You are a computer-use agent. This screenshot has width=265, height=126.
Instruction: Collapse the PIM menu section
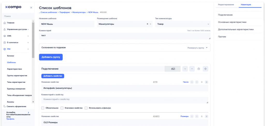tap(28, 49)
